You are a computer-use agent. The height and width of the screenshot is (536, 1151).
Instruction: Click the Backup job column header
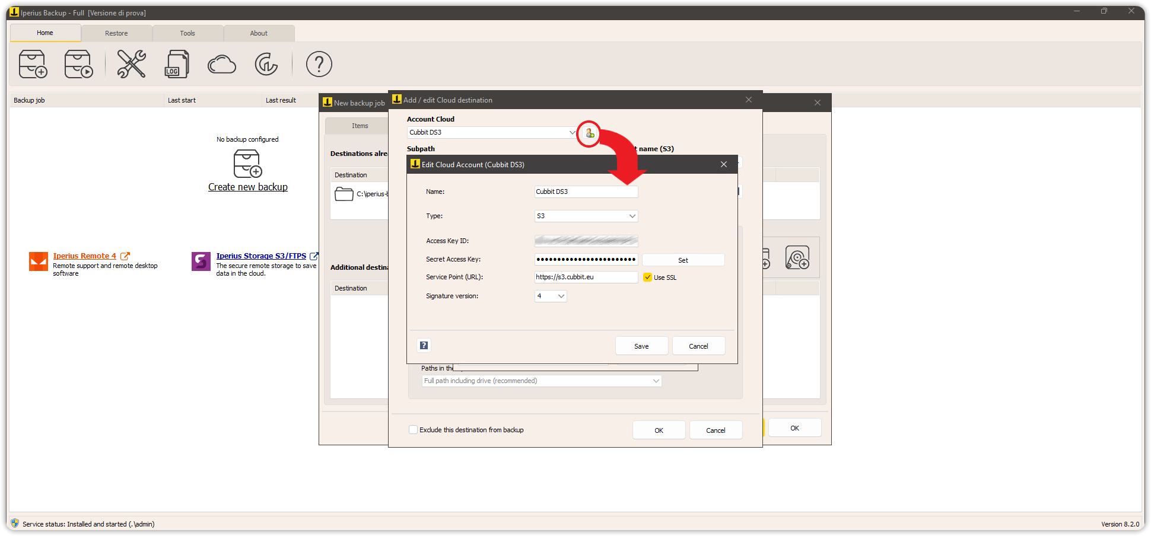pyautogui.click(x=87, y=100)
